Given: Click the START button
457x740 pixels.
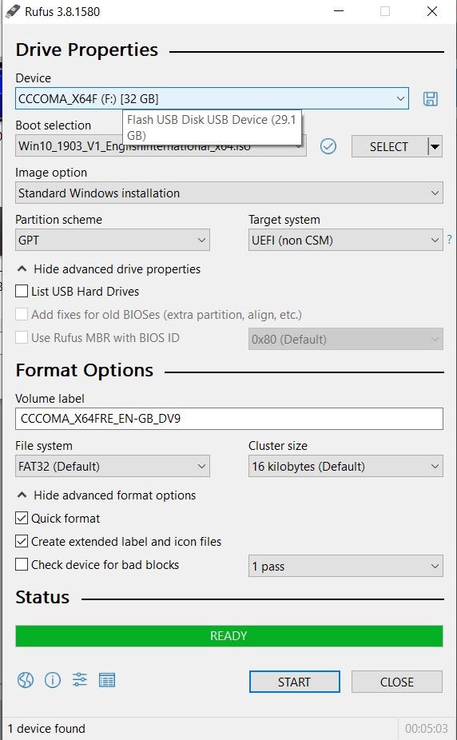Looking at the screenshot, I should pos(294,682).
